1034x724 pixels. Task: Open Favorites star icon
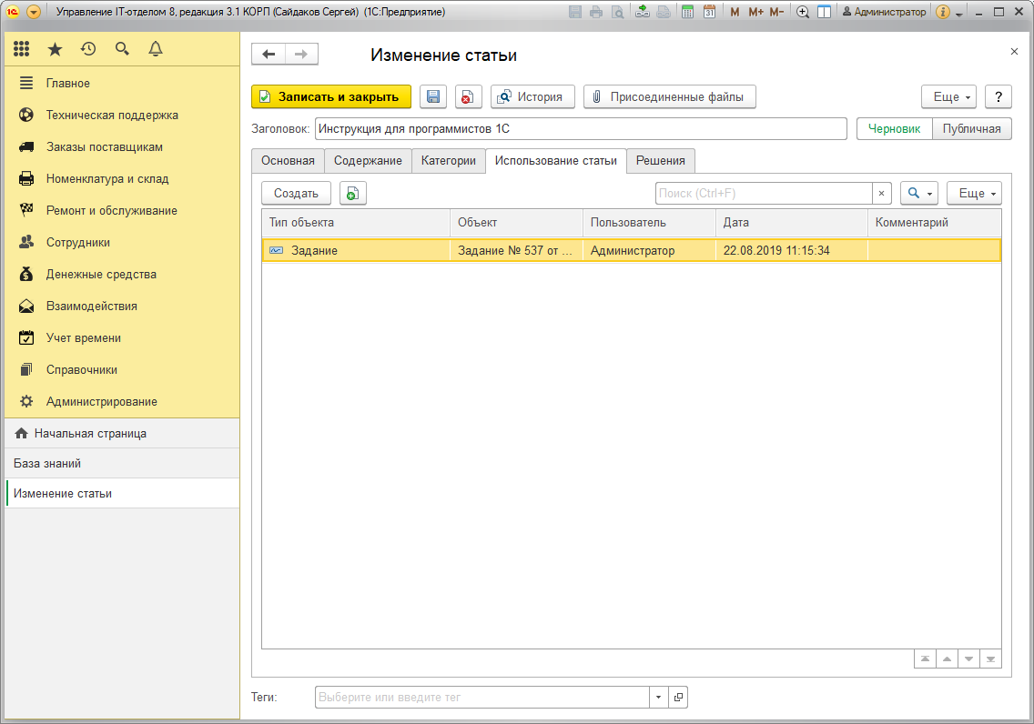55,49
